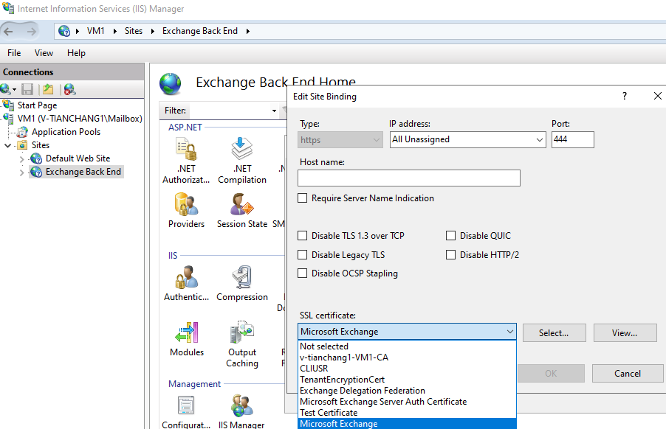
Task: Click into the Filter text box
Action: click(230, 111)
